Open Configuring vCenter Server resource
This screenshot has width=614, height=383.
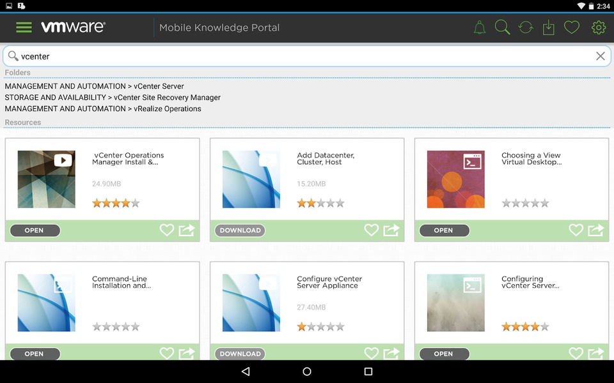444,354
